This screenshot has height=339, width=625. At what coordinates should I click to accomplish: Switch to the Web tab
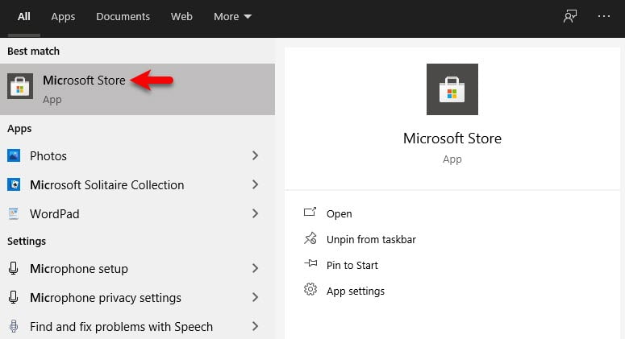[181, 17]
